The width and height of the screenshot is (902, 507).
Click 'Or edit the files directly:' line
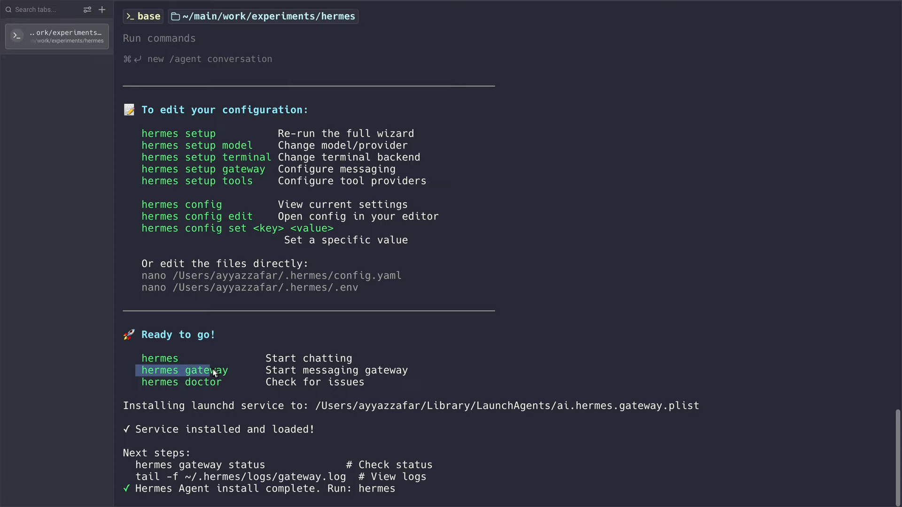[225, 264]
